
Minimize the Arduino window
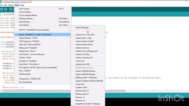[x=186, y=2]
